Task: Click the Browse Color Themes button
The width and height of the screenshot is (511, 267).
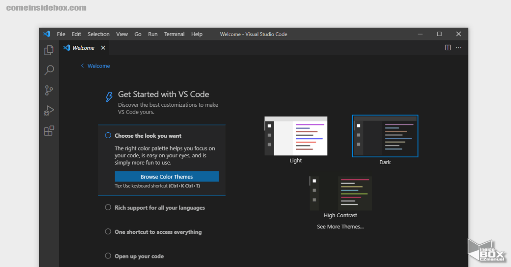Action: [167, 176]
